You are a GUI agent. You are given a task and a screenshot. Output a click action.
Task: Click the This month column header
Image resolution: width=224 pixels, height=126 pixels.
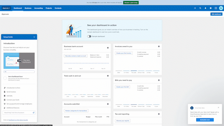[98, 117]
